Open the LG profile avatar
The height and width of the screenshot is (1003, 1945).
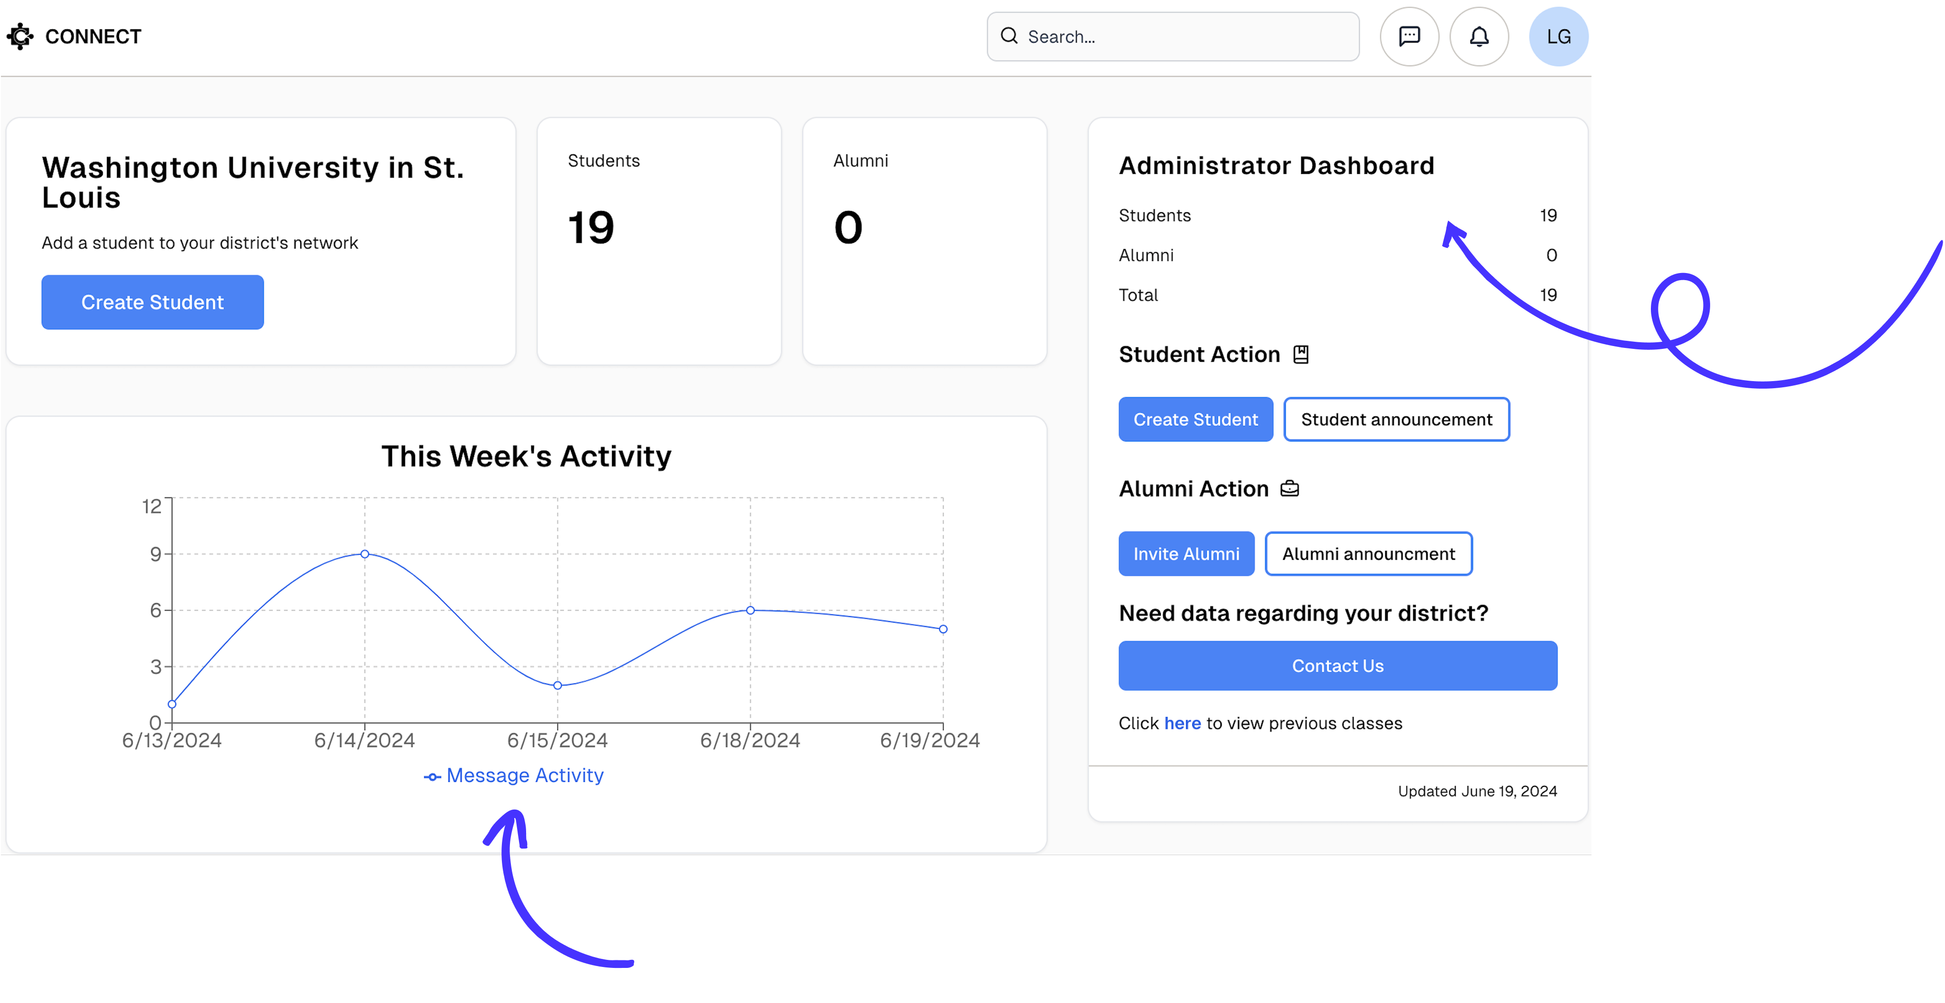[x=1558, y=36]
